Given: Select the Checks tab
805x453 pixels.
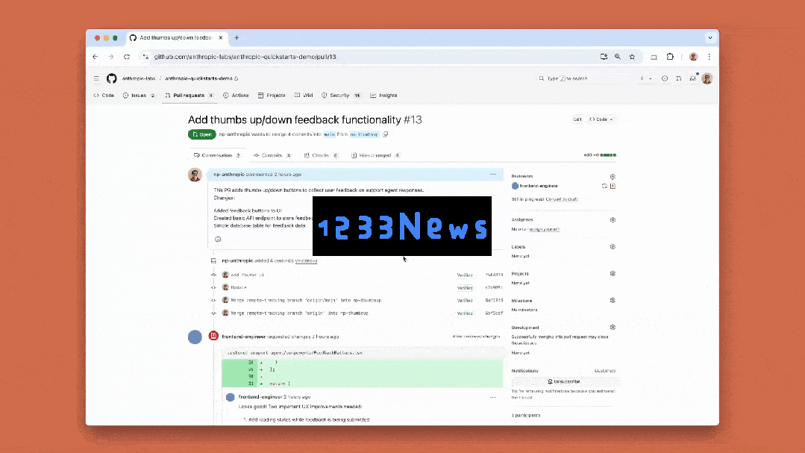Looking at the screenshot, I should (x=321, y=155).
